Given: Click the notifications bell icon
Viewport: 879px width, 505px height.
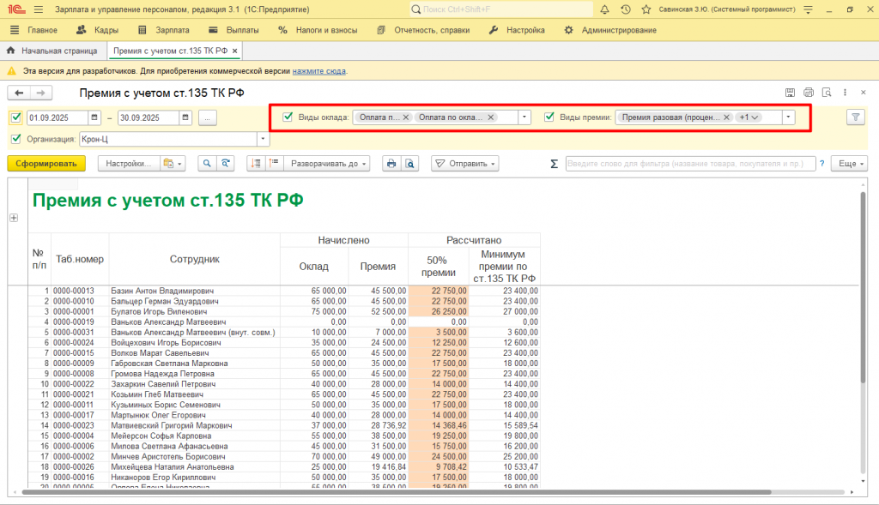Looking at the screenshot, I should point(604,9).
